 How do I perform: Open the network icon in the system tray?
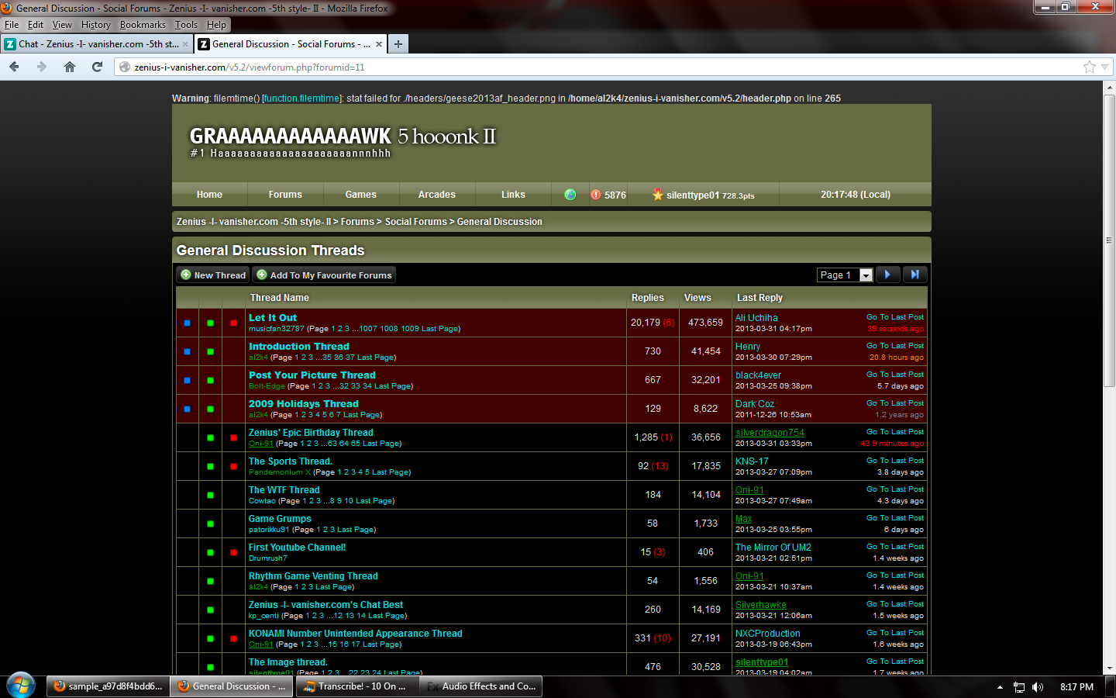coord(1019,687)
